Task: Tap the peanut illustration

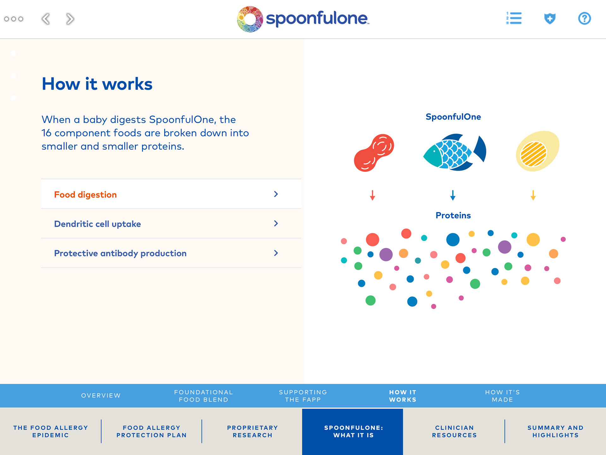Action: click(x=374, y=153)
